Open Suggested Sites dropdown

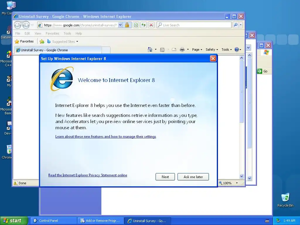click(63, 42)
